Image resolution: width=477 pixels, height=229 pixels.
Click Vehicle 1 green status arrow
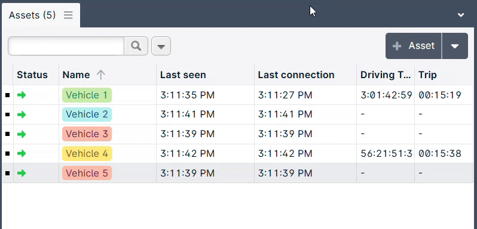pyautogui.click(x=22, y=95)
